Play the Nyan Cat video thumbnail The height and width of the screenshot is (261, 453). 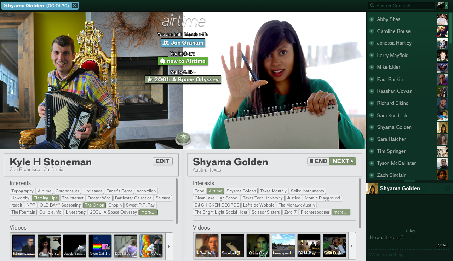pyautogui.click(x=100, y=246)
